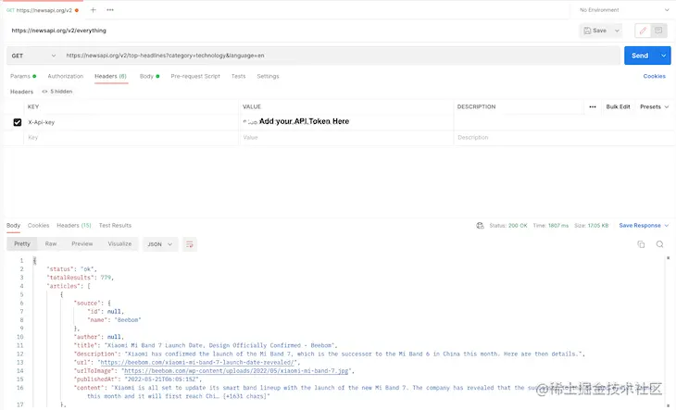Image resolution: width=676 pixels, height=410 pixels.
Task: Open the request Body tab
Action: coord(149,76)
